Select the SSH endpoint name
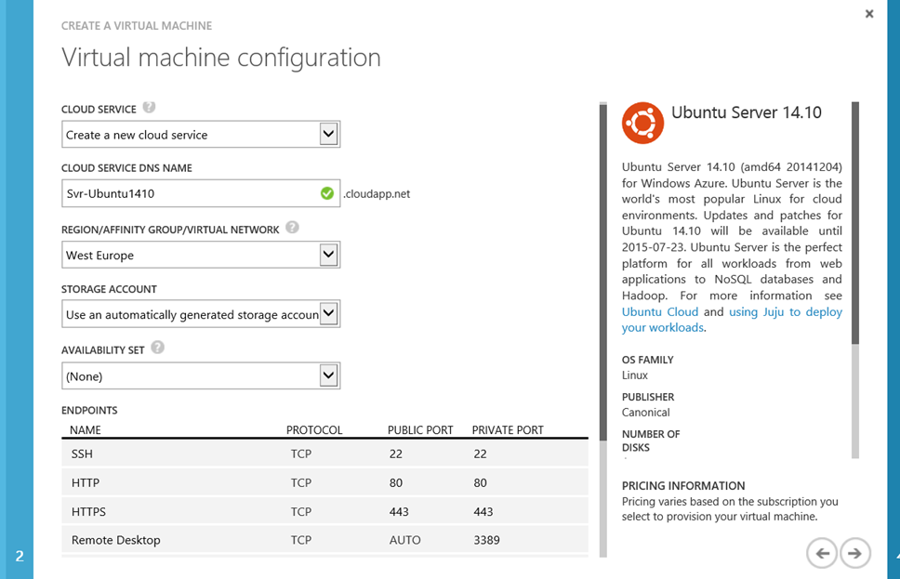 (82, 454)
